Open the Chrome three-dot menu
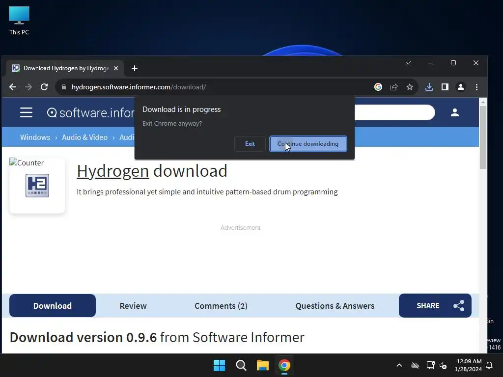Screen dimensions: 503x377 tap(476, 87)
